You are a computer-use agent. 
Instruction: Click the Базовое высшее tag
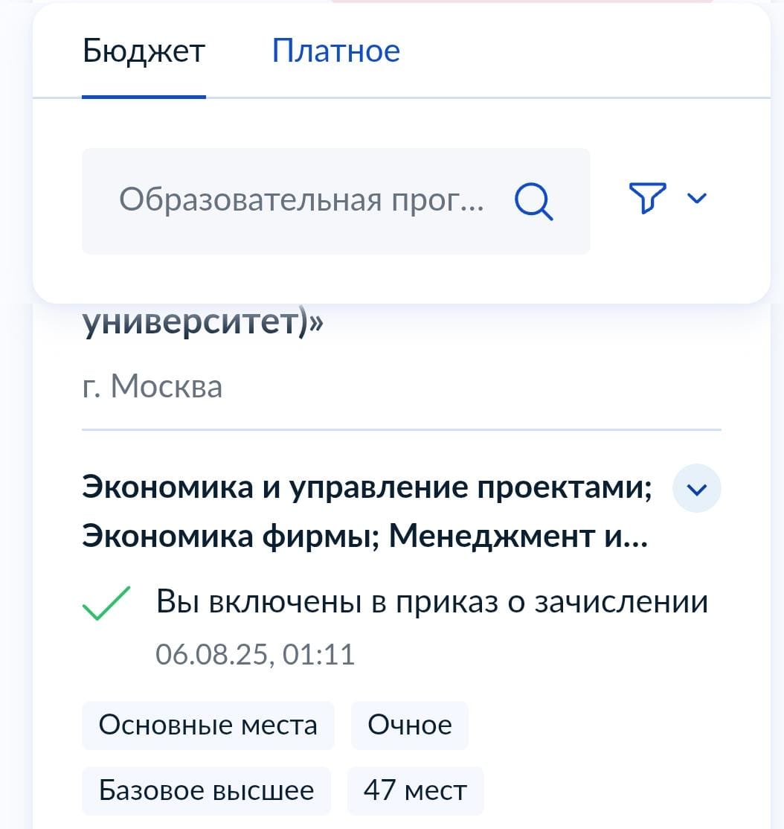pos(206,790)
